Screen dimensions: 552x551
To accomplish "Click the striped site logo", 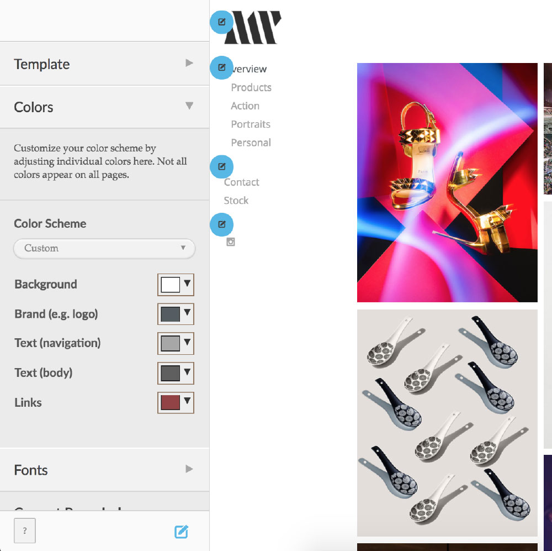I will point(253,28).
